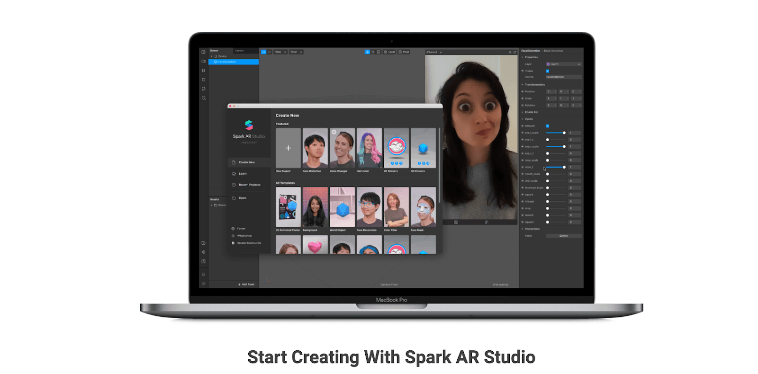The width and height of the screenshot is (758, 374).
Task: Open the iPhone 8 device dropdown
Action: point(434,52)
